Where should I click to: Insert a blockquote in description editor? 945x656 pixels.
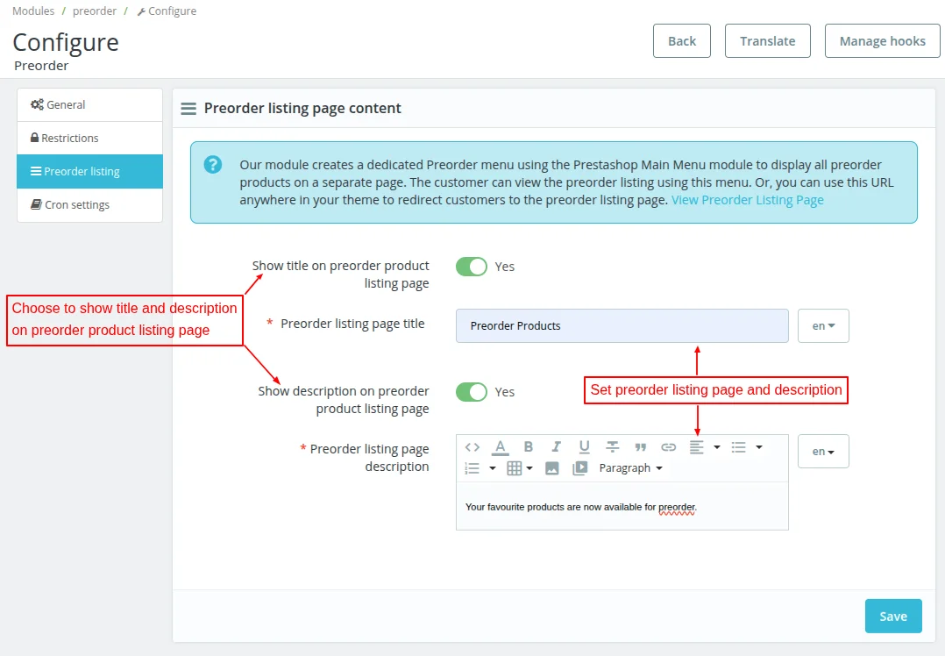641,447
